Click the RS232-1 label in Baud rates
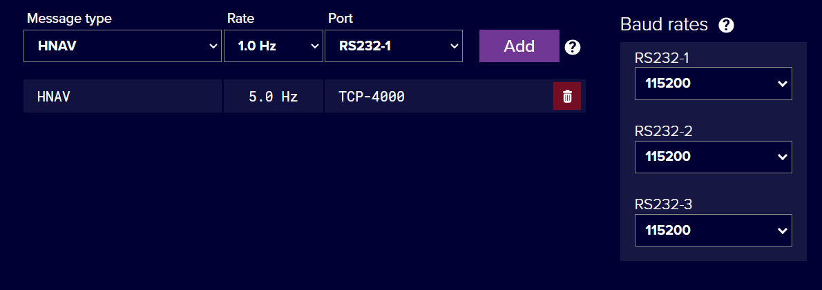 [x=663, y=59]
